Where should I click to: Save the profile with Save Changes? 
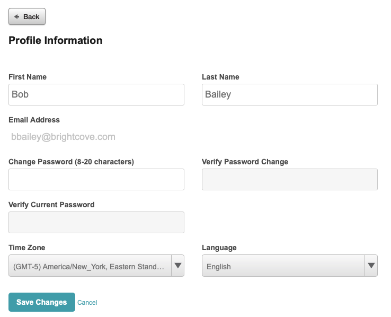click(x=42, y=302)
